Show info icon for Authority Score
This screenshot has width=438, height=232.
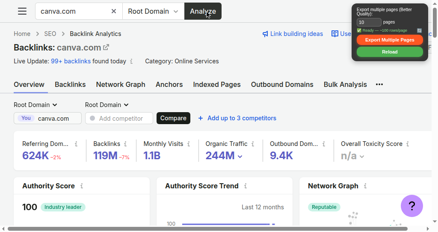click(82, 186)
